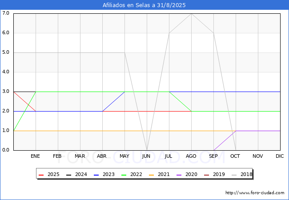Select the DIC month axis label
Viewport: 289px width, 200px height.
280,156
